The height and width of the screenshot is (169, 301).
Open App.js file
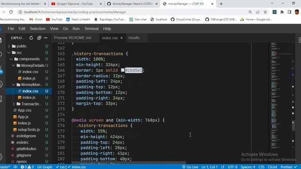23,117
